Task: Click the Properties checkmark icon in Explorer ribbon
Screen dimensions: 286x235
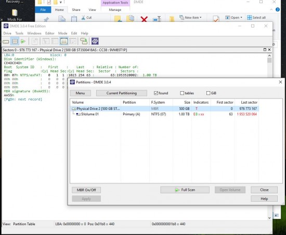Action: coord(216,19)
